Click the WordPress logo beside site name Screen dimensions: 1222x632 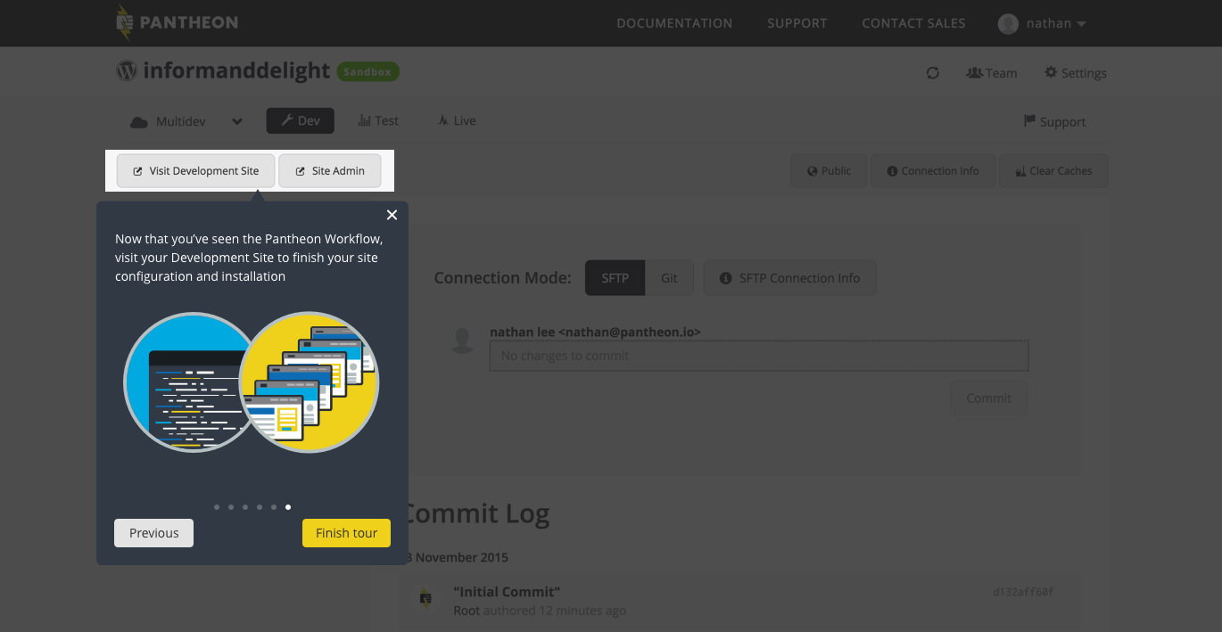[127, 70]
